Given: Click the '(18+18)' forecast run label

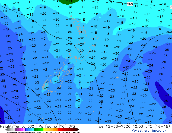Looking at the screenshot, I should coord(162,126).
